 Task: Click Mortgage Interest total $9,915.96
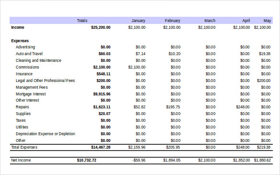click(x=102, y=94)
